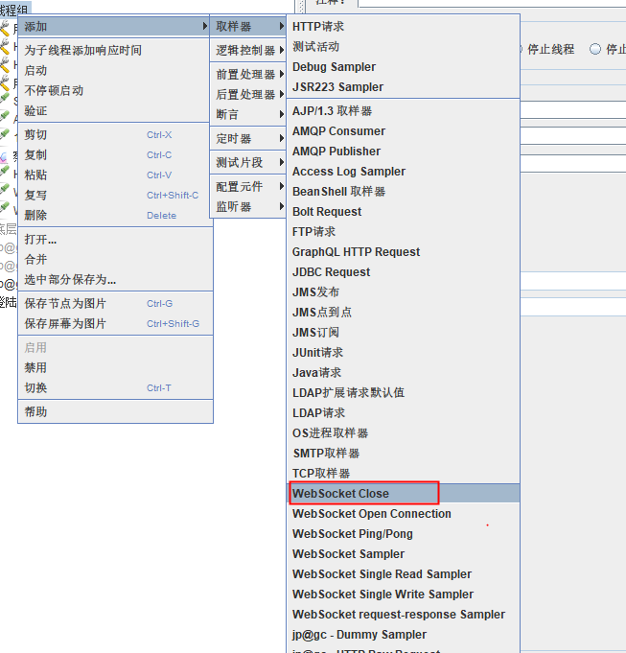The width and height of the screenshot is (626, 653).
Task: Expand the 监听器 submenu
Action: pos(235,207)
